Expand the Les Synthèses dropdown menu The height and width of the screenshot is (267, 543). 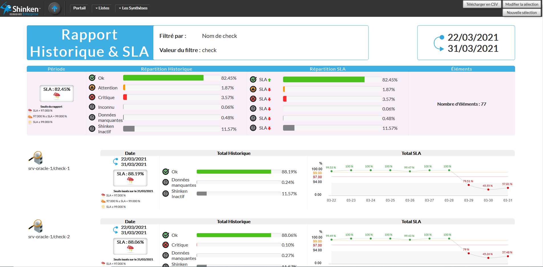[x=133, y=8]
